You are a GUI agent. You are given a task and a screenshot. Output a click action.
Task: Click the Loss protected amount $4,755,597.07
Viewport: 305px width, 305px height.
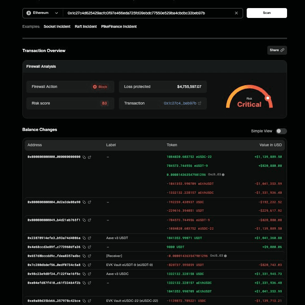(x=189, y=87)
